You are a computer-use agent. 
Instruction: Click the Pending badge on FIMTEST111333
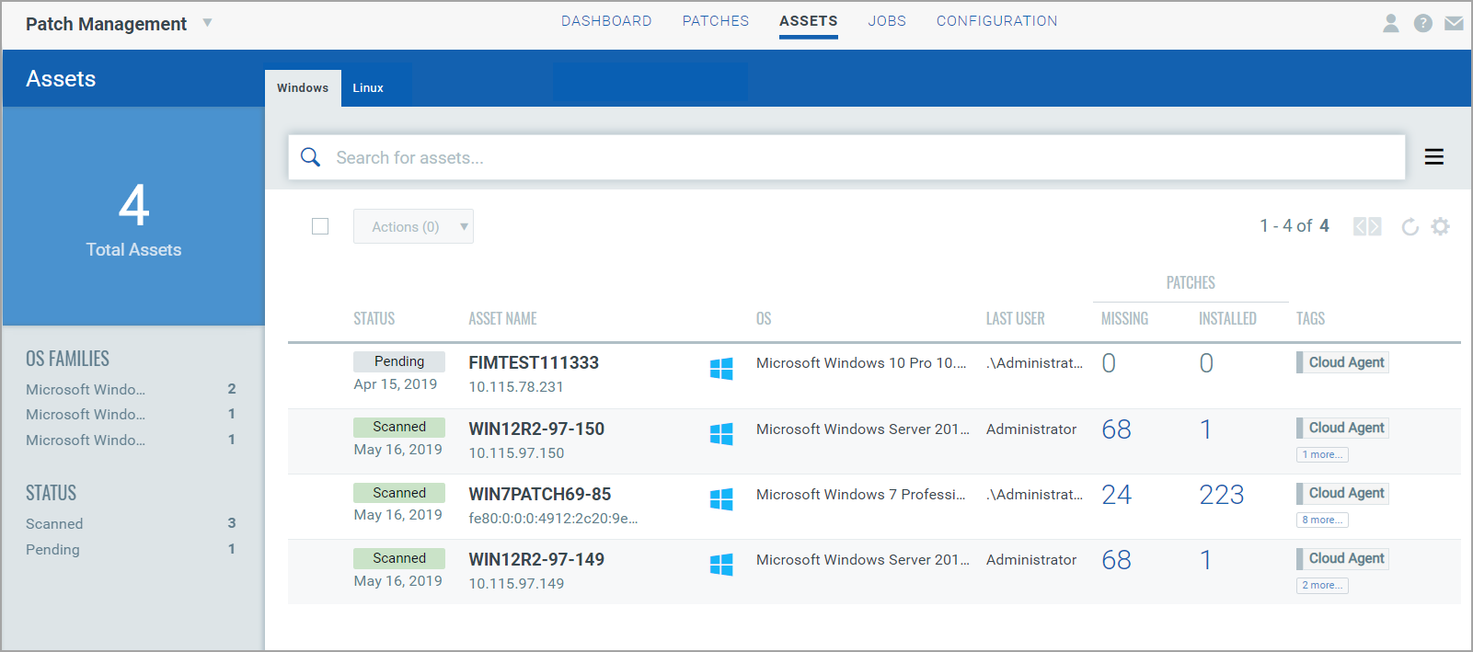click(x=399, y=361)
